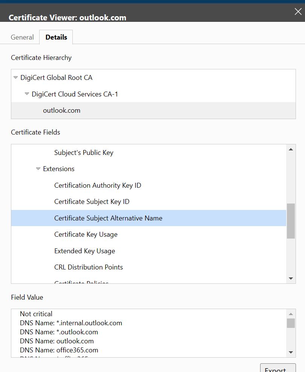
Task: Click DNS Name office365.com line
Action: [59, 350]
